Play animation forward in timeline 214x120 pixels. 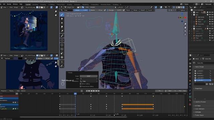[x=94, y=91]
